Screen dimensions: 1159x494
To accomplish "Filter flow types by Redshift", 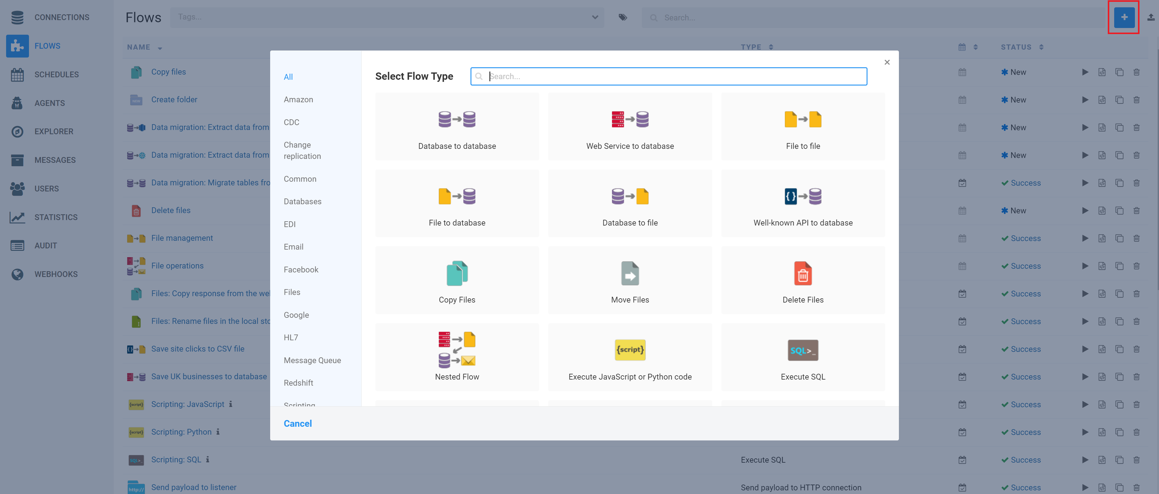I will (298, 383).
